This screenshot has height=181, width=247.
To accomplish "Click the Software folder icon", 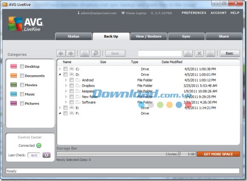I will [78, 102].
